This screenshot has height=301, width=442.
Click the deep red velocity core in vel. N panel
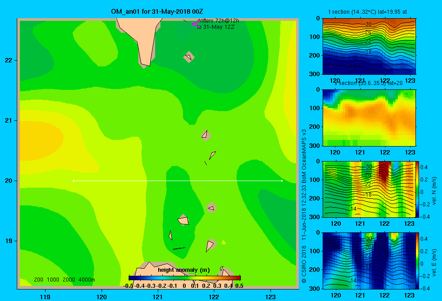pyautogui.click(x=384, y=171)
